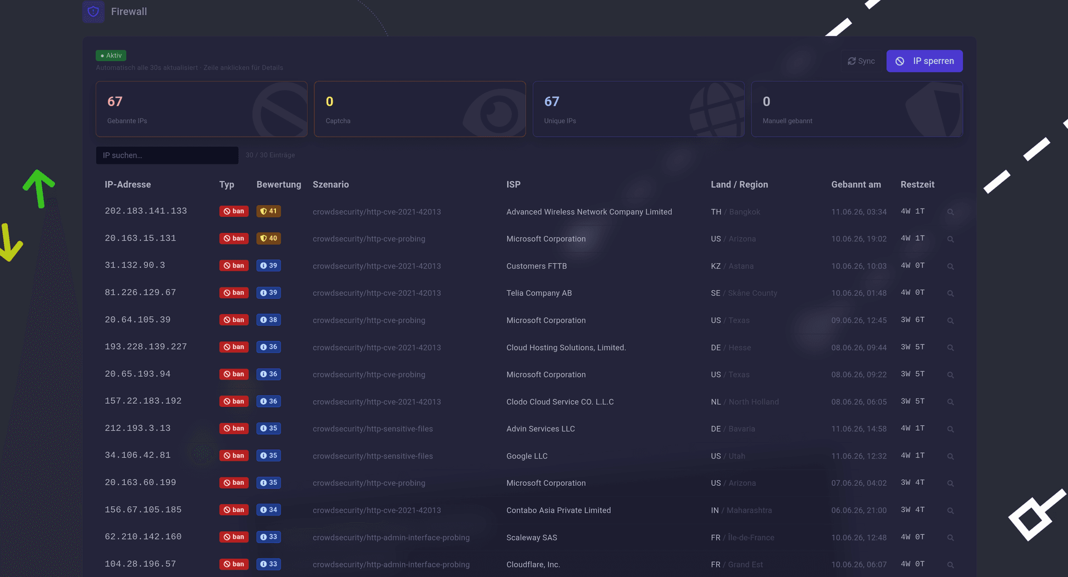Click the Firewall shield logo icon
The height and width of the screenshot is (577, 1068).
click(93, 11)
